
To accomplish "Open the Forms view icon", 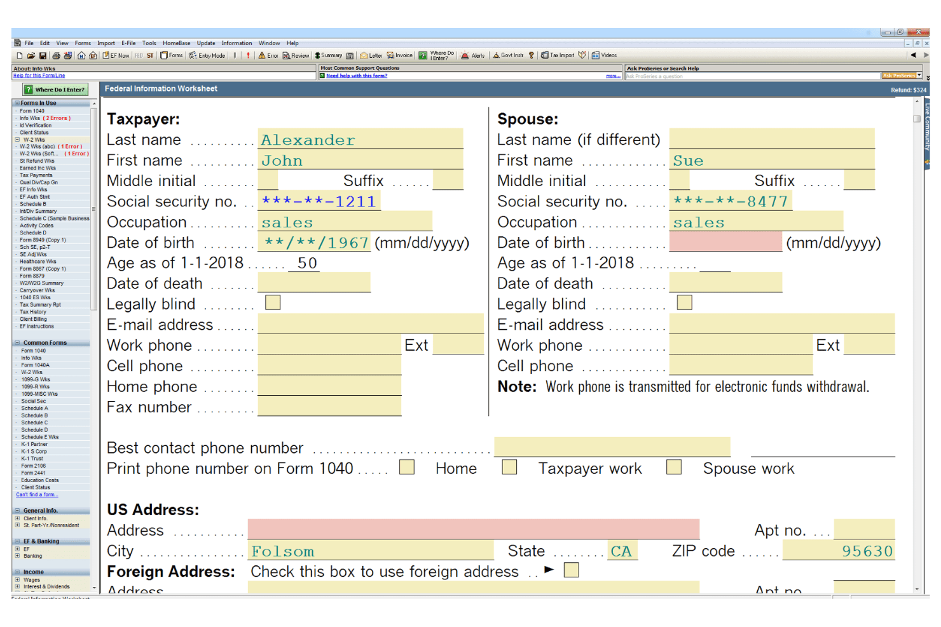I will point(170,55).
